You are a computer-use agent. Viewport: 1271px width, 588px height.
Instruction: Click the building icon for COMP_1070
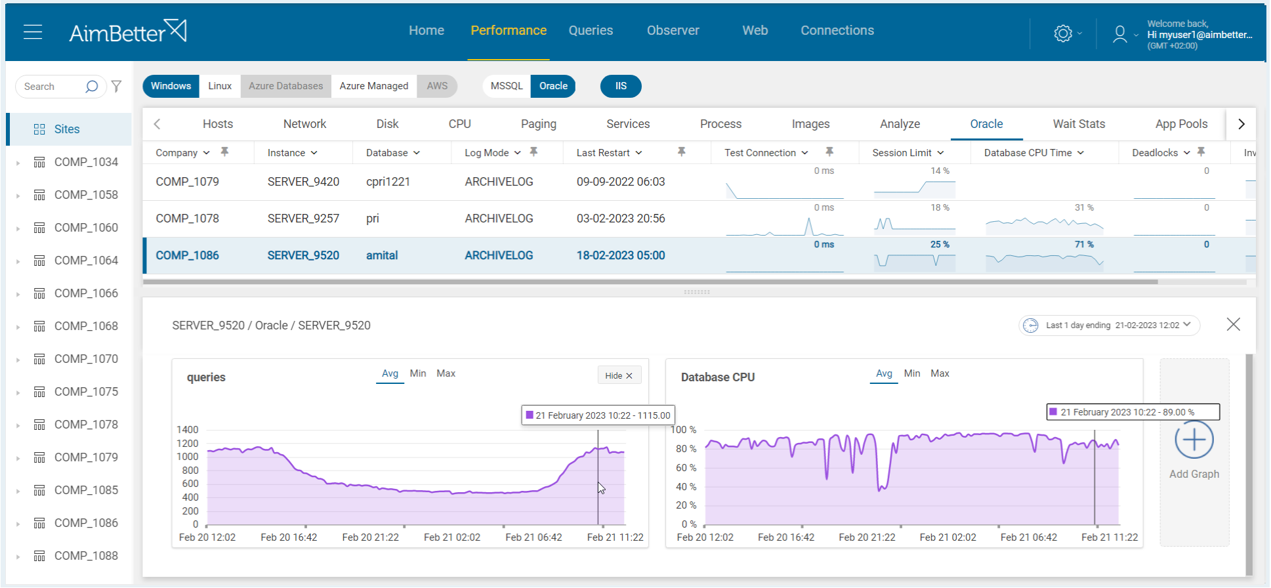(39, 359)
